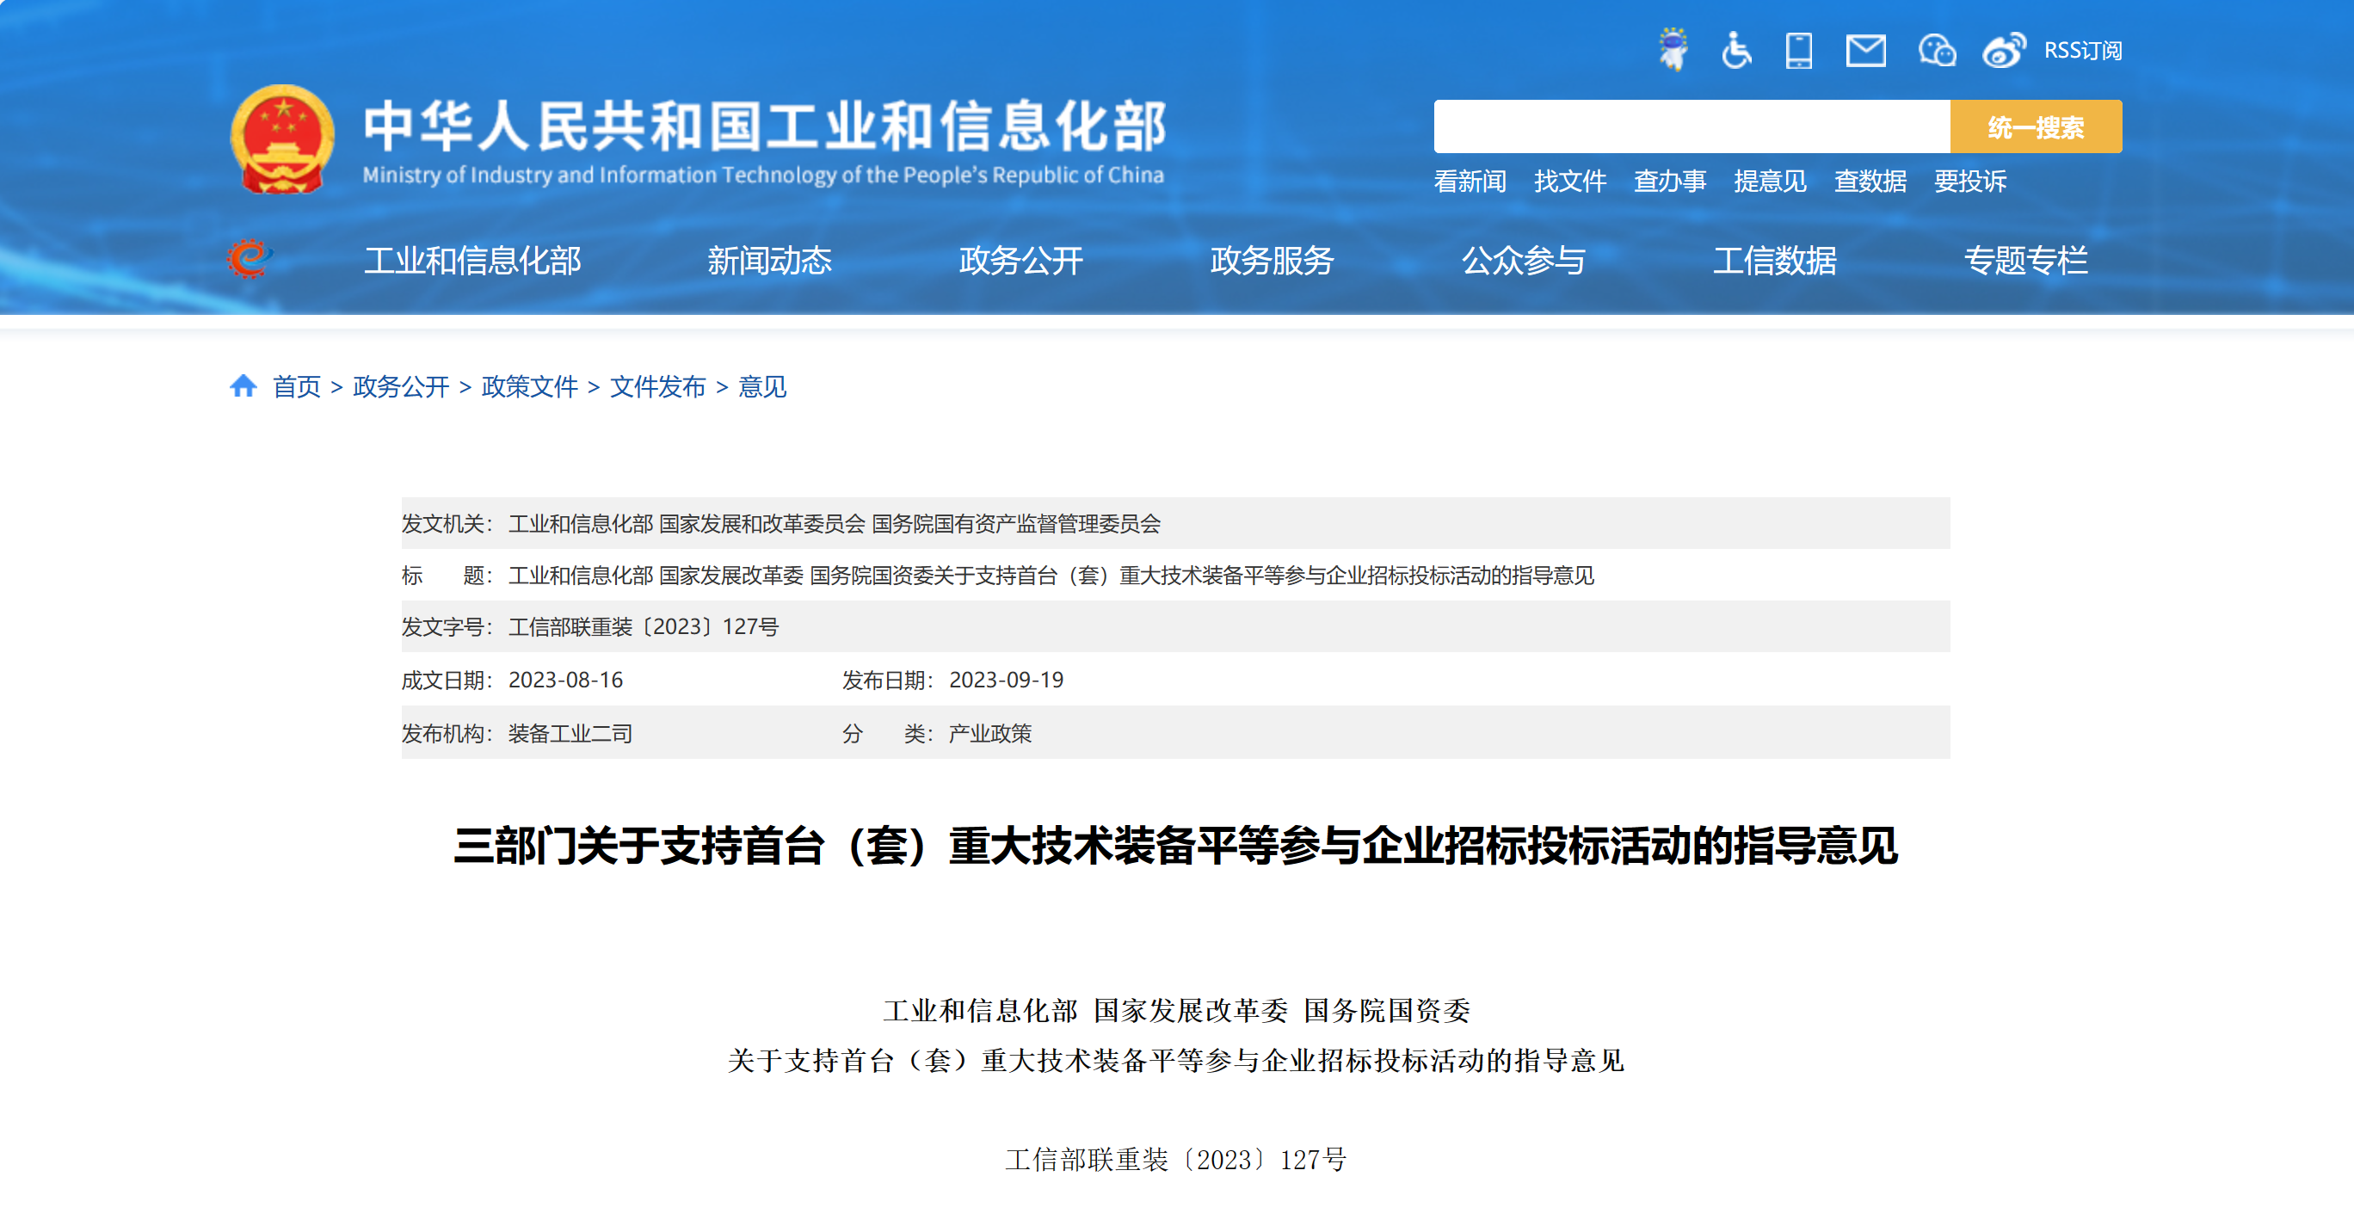Open the envelope mail icon
Screen dimensions: 2354x1232
point(1865,50)
